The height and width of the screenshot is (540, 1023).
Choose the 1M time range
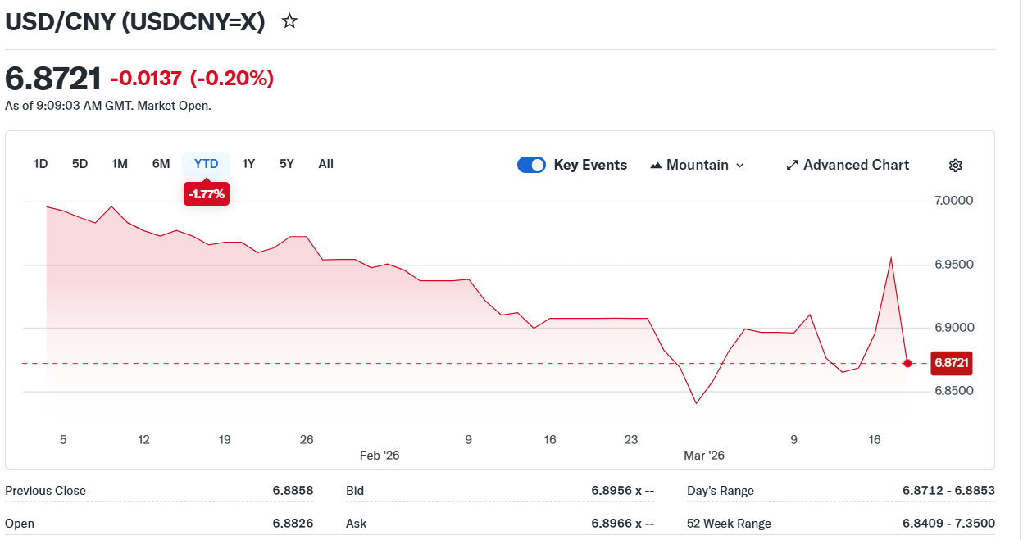point(120,164)
